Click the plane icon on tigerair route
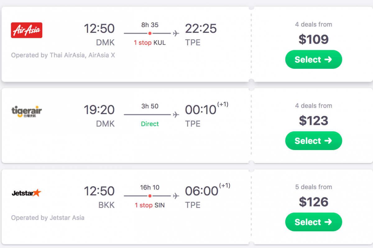Viewport: 373px width, 248px height. pos(176,115)
